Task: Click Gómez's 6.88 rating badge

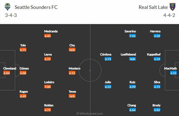Action: point(23,73)
